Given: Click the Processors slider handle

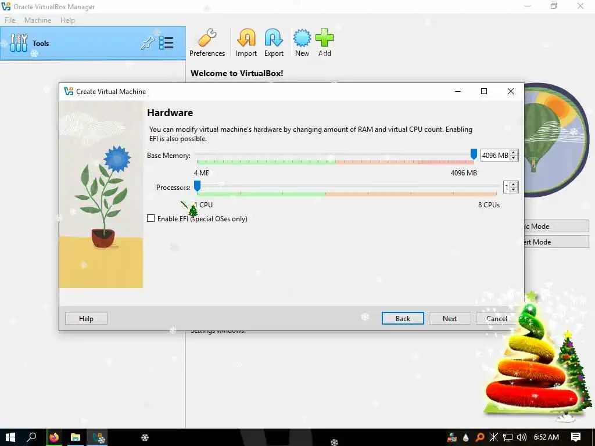Looking at the screenshot, I should point(197,186).
